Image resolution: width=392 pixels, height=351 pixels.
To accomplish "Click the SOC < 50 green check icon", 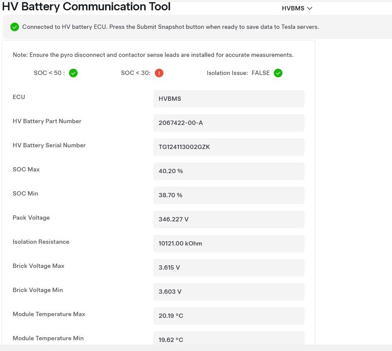I will [x=73, y=73].
